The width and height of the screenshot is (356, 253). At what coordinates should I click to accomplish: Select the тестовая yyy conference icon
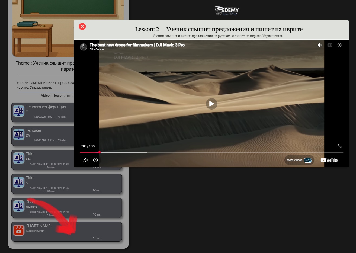click(19, 134)
